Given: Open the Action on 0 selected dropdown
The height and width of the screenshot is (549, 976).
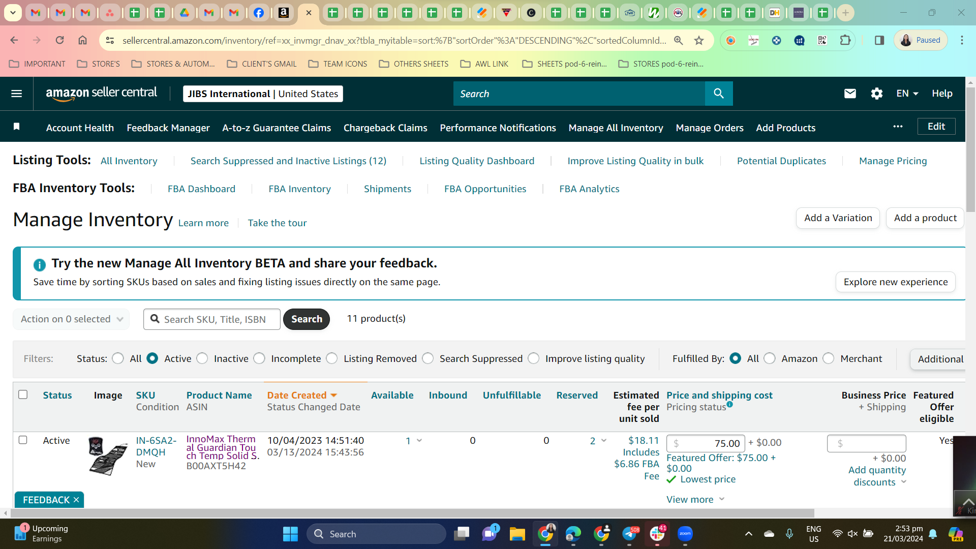Looking at the screenshot, I should click(x=71, y=319).
